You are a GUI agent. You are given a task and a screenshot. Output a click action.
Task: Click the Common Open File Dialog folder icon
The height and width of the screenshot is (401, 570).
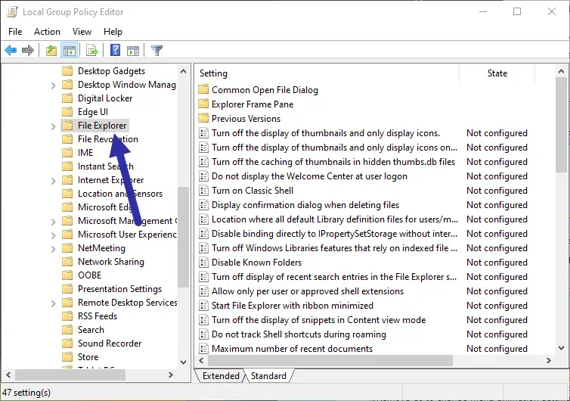point(203,89)
